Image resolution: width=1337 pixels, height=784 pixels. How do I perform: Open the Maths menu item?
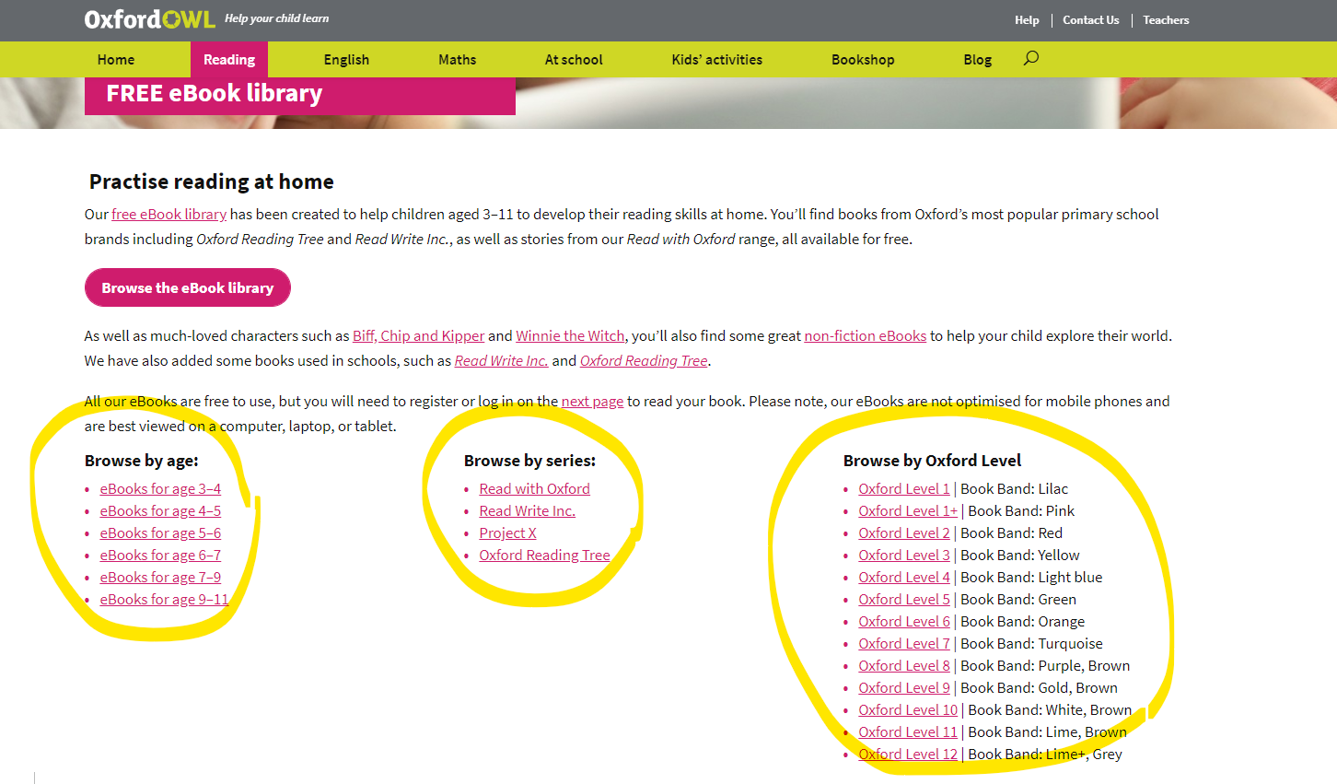(x=458, y=60)
